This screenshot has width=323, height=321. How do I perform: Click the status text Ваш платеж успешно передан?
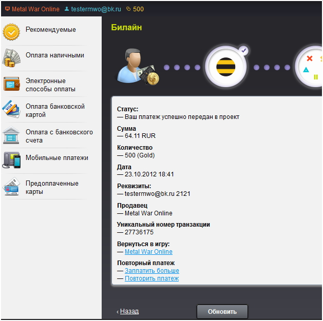click(x=182, y=117)
